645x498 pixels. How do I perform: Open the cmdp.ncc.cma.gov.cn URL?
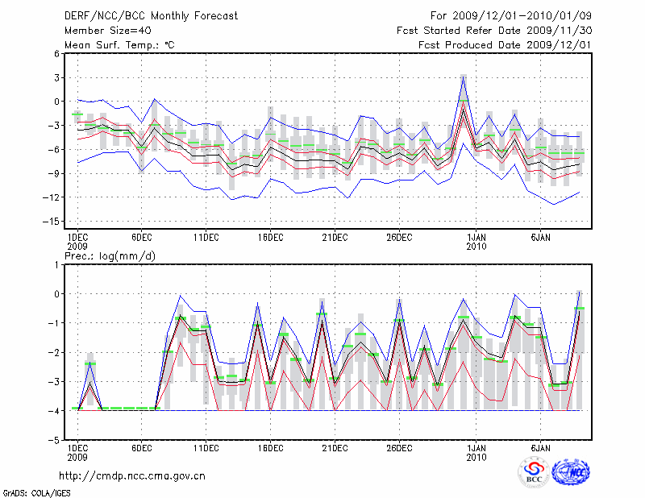click(x=133, y=475)
